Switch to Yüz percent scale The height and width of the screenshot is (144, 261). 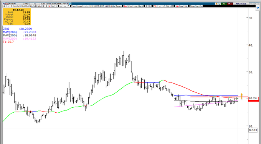coord(186,6)
